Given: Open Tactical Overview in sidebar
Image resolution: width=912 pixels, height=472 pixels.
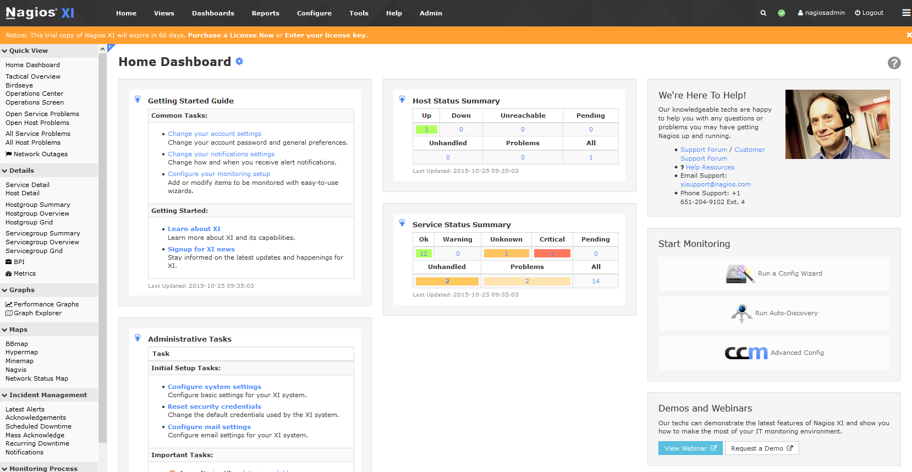Looking at the screenshot, I should point(33,76).
